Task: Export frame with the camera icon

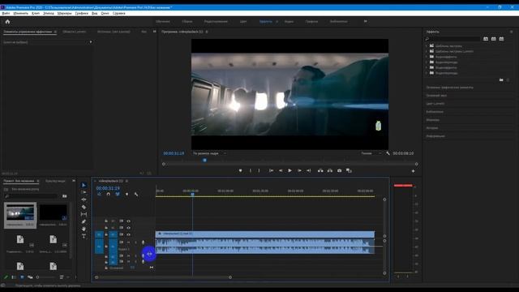Action: pyautogui.click(x=339, y=170)
